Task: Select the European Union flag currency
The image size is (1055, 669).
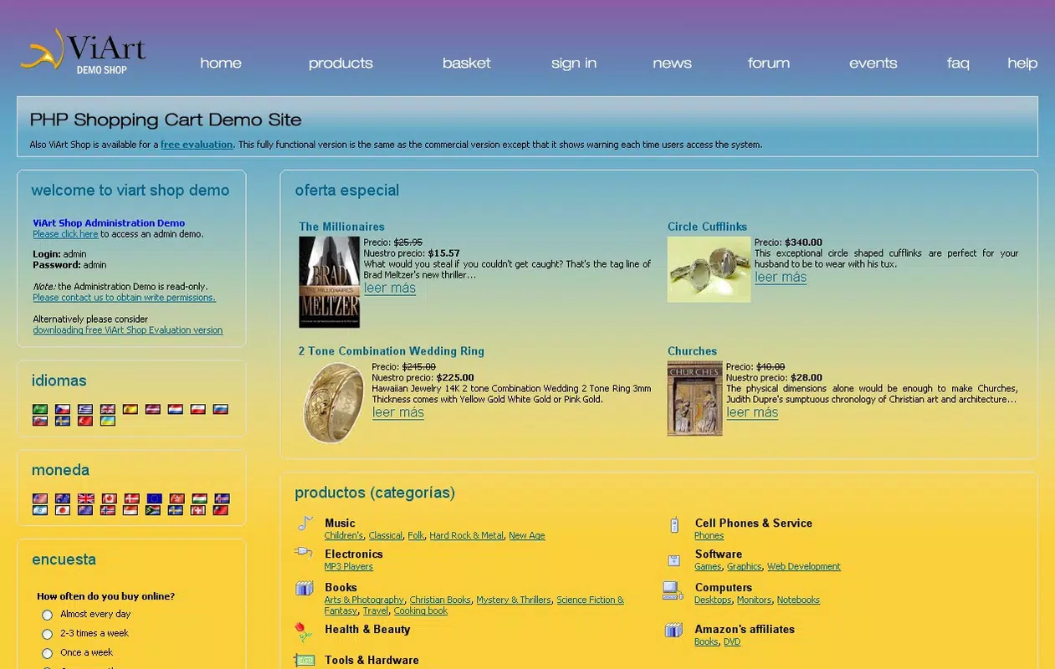Action: [x=155, y=498]
